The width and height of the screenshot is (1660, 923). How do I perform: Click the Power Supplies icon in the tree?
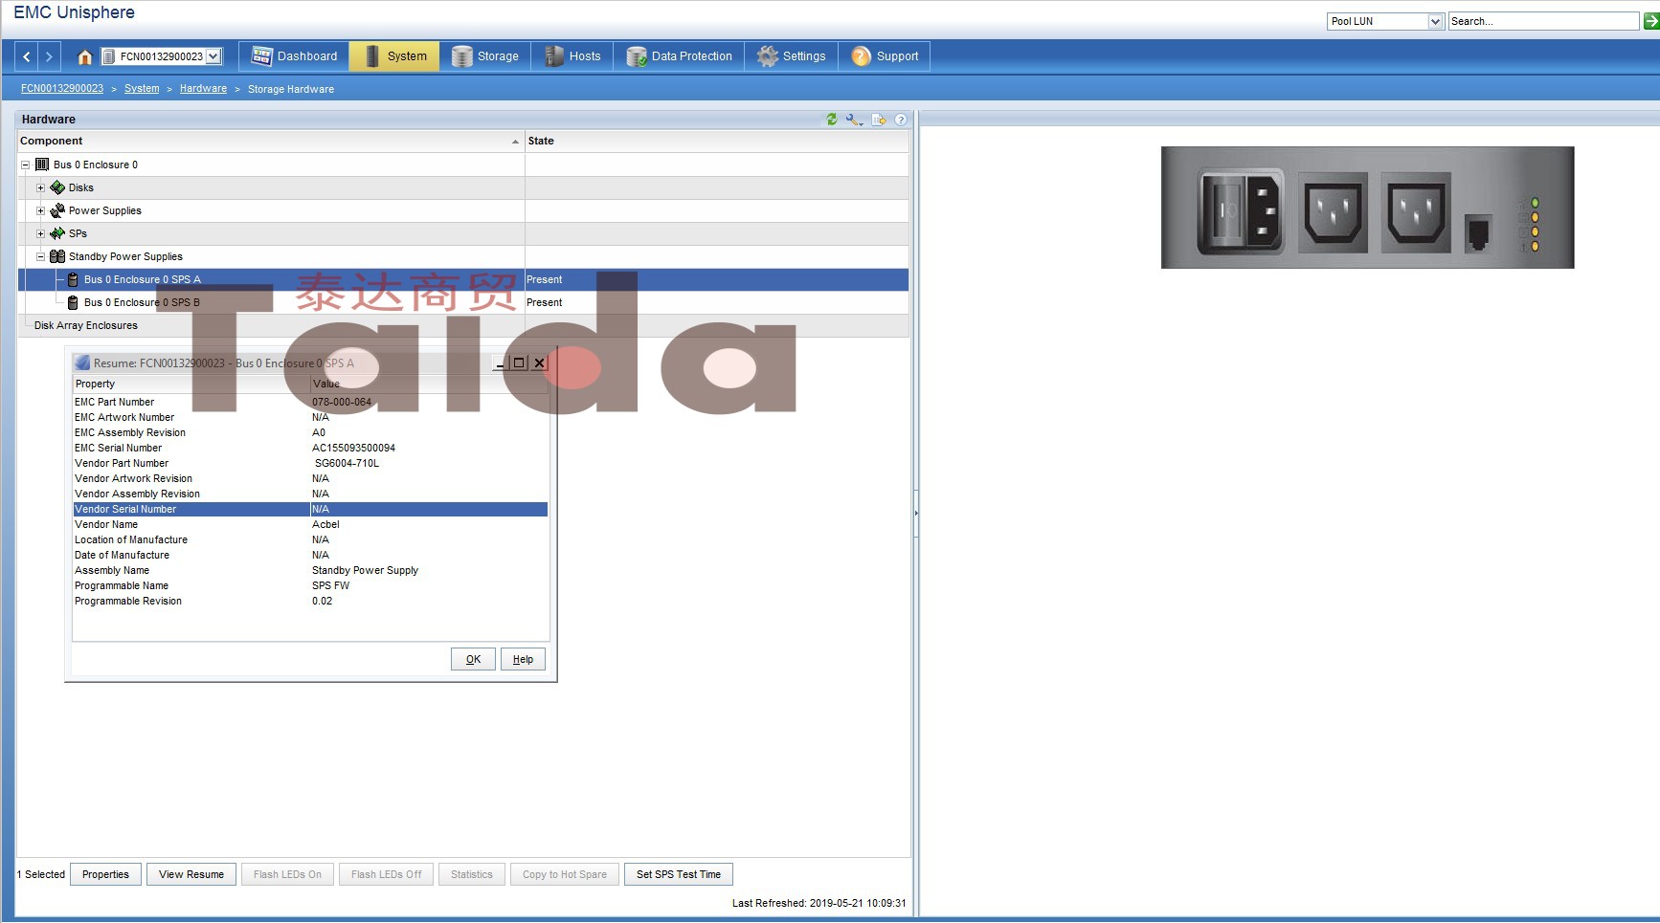click(x=57, y=210)
